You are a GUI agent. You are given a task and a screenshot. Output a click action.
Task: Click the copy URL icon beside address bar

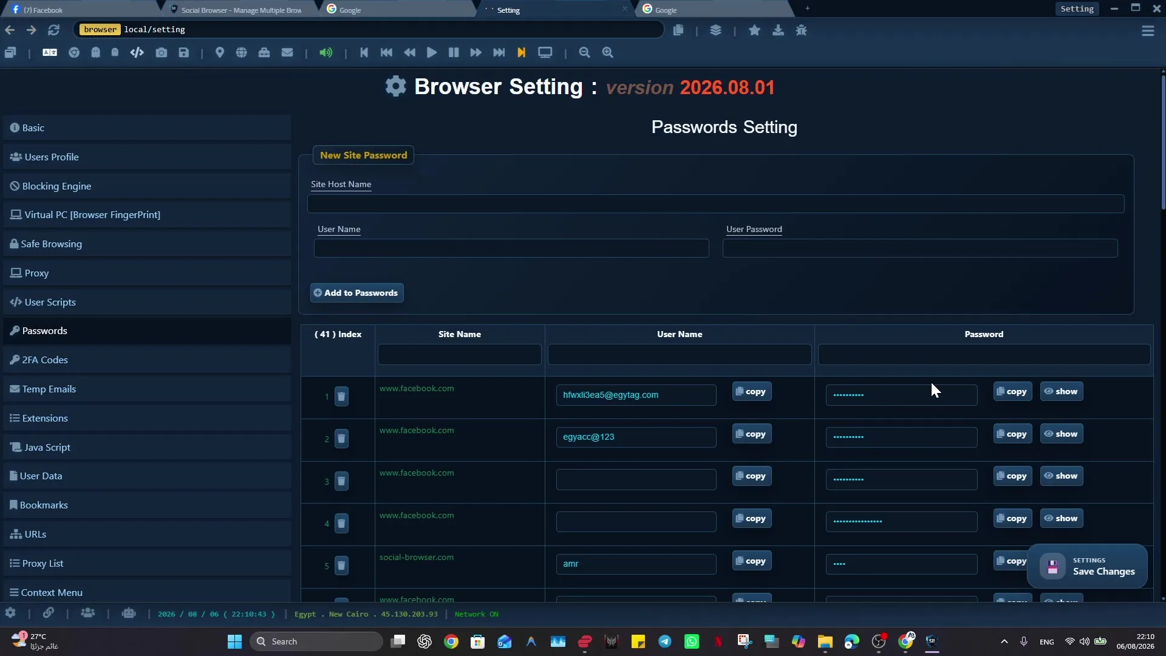[678, 30]
